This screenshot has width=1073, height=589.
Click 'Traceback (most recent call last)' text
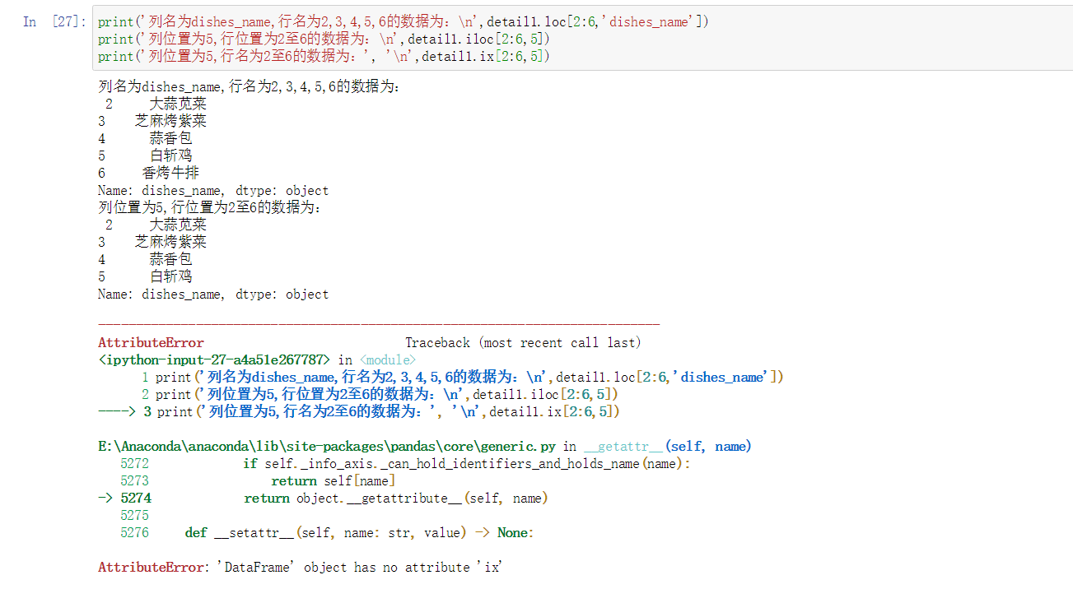coord(523,342)
